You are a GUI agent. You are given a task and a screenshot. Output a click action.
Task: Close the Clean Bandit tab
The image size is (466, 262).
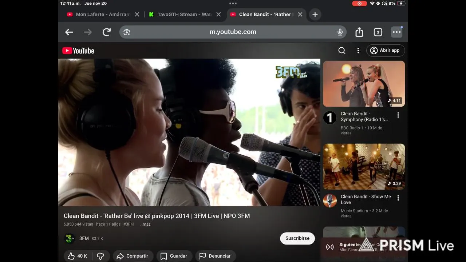coord(300,14)
